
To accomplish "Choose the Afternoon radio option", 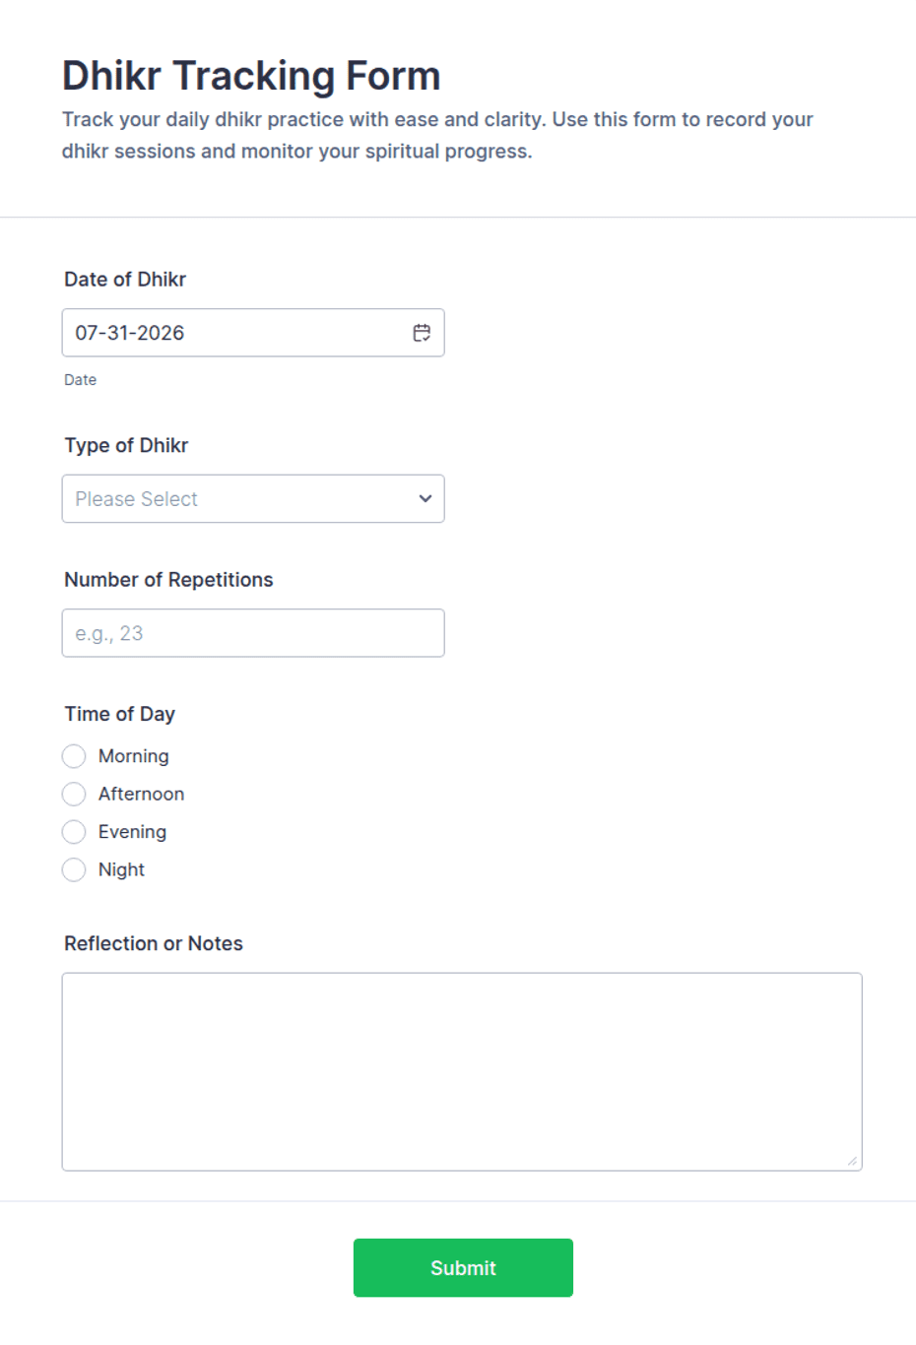I will click(74, 794).
